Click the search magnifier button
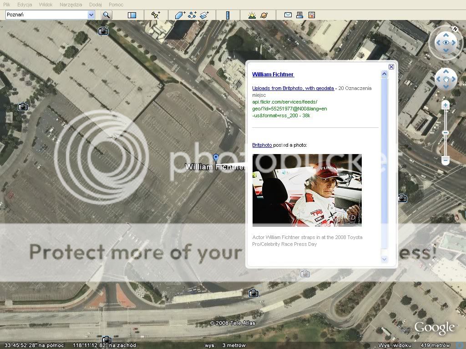466x349 pixels. [106, 15]
